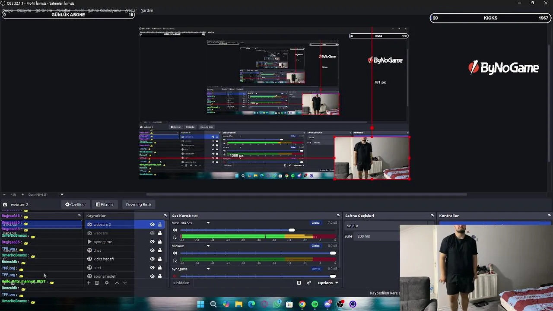Screen dimensions: 553x311
Task: Hide the alert source eye icon
Action: click(x=152, y=268)
